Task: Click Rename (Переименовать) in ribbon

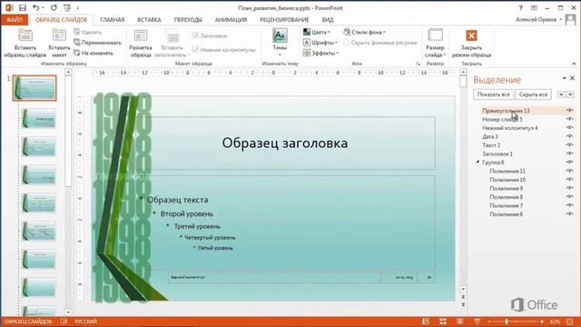Action: click(97, 43)
